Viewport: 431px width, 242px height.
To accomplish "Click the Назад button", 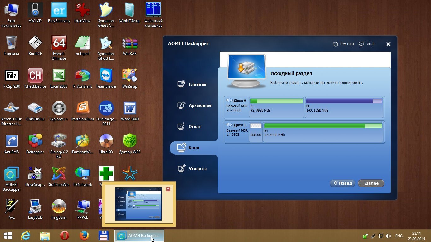I will click(343, 183).
